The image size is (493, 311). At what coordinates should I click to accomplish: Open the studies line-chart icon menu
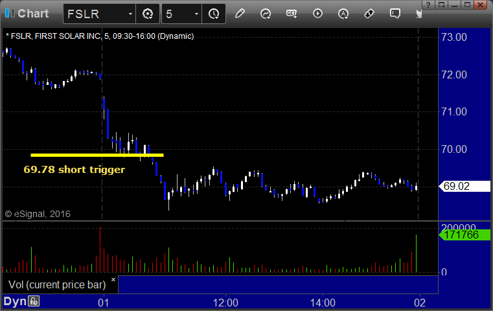click(266, 14)
